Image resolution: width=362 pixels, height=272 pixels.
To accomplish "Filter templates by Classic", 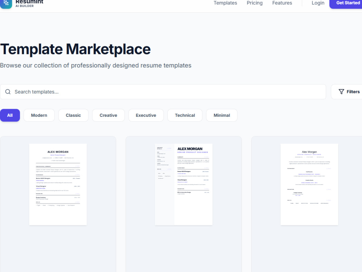I will coord(73,115).
